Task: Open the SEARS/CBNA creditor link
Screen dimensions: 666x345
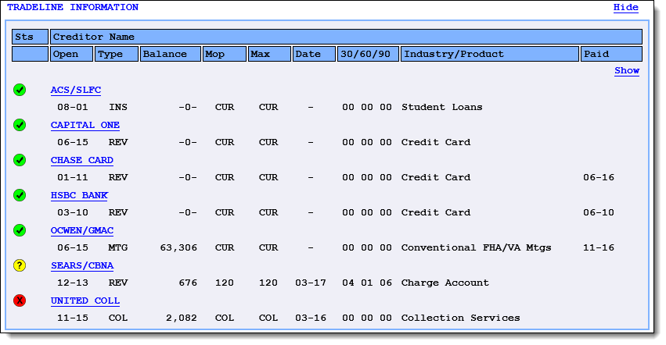Action: pos(82,266)
